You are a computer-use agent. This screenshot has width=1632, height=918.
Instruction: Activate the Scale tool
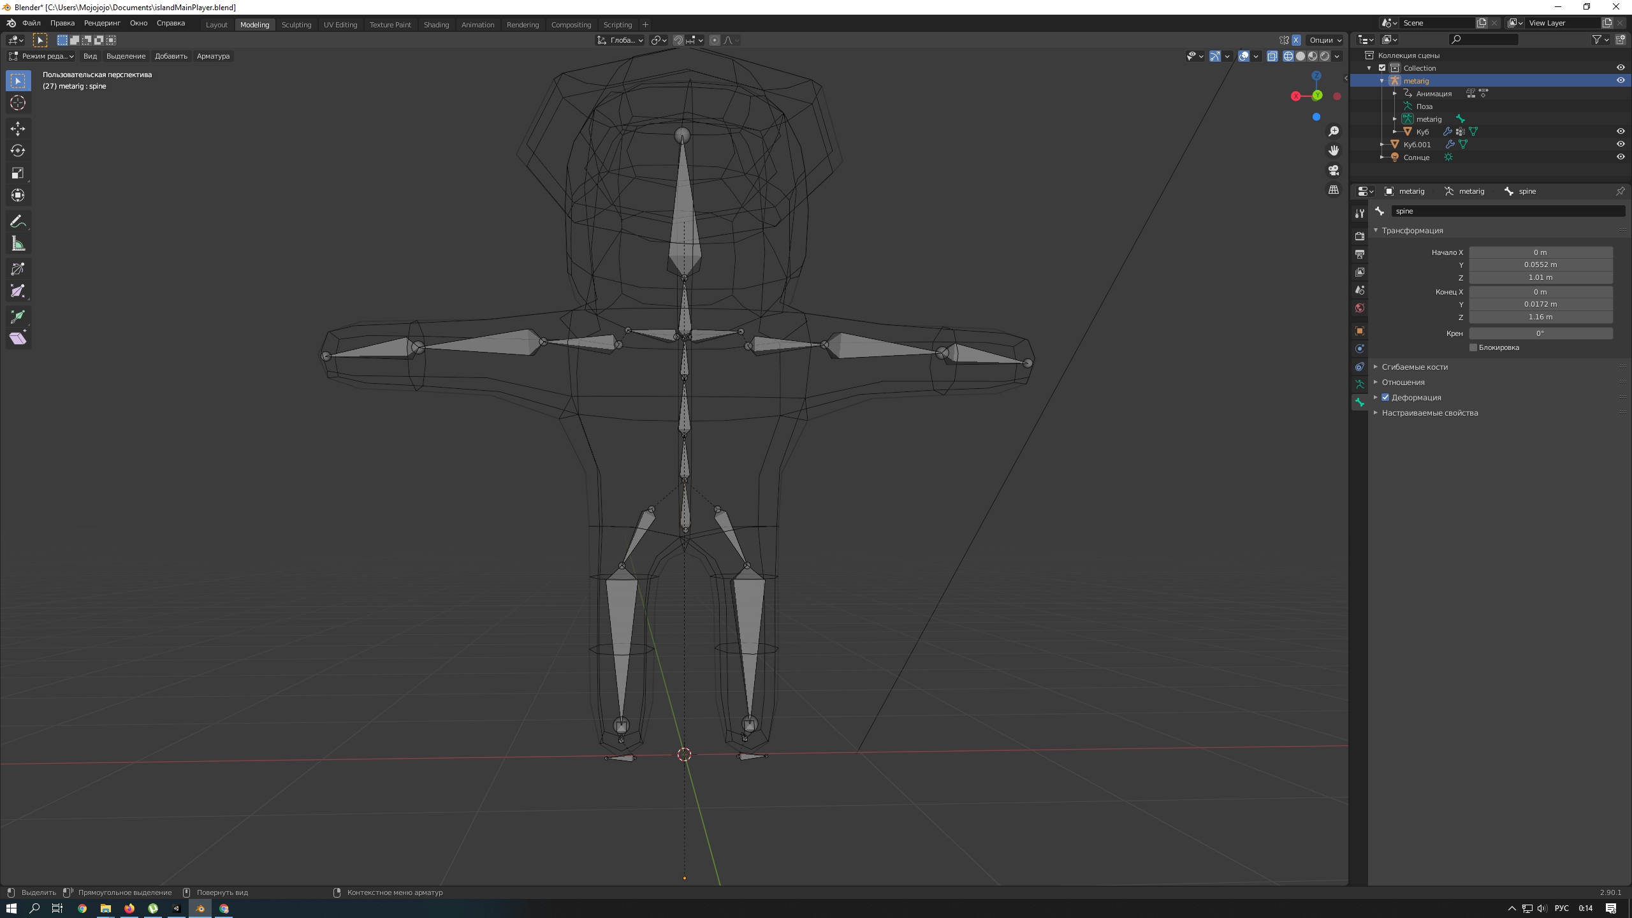[18, 173]
